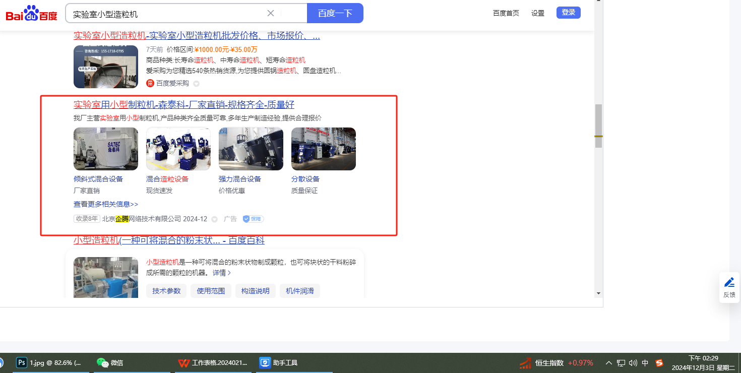This screenshot has height=373, width=741.
Task: Click the 倾斜式混合设备 caption link
Action: [x=98, y=179]
